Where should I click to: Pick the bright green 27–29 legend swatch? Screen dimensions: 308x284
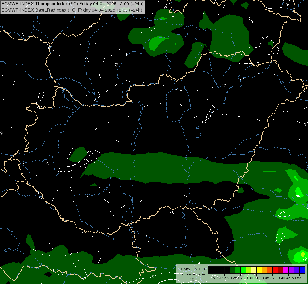tap(243, 270)
